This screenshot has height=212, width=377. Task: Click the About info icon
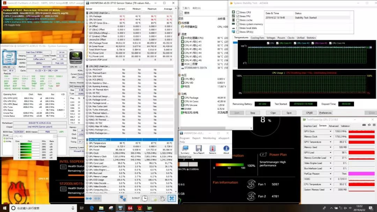tap(226, 149)
